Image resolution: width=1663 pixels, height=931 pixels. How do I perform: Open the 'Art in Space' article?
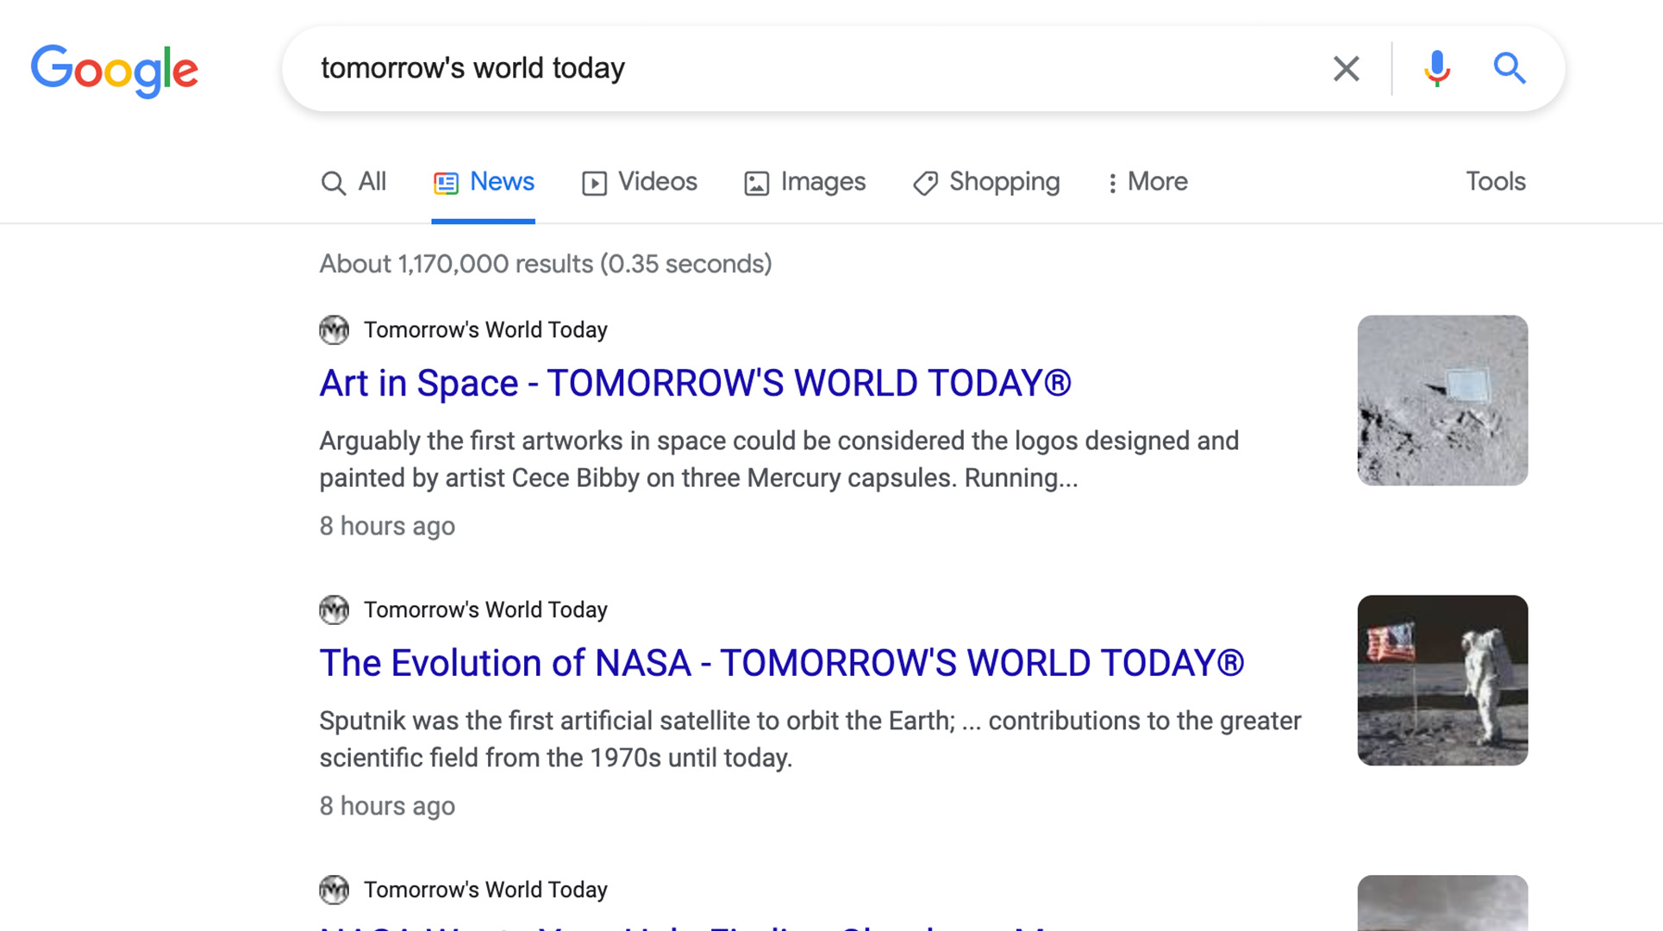[x=695, y=383]
